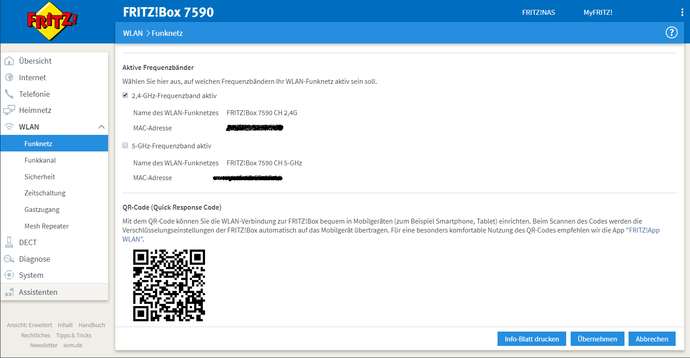Open the FRITZ!NAS link in header
Screen dimensions: 690x358
(538, 13)
